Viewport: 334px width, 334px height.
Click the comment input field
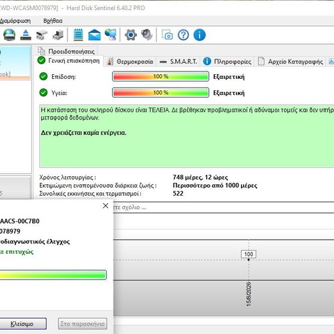(x=223, y=207)
